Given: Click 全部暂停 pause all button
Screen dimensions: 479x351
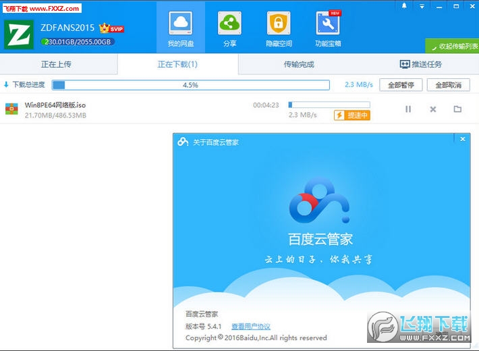Looking at the screenshot, I should coord(401,85).
